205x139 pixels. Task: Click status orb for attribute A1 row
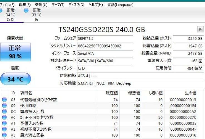(4, 123)
